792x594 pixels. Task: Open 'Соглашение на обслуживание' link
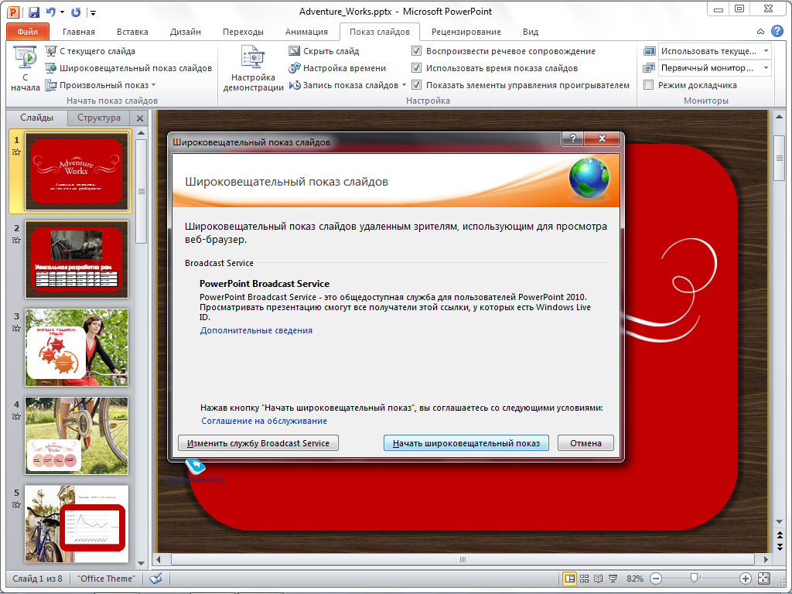coord(265,421)
